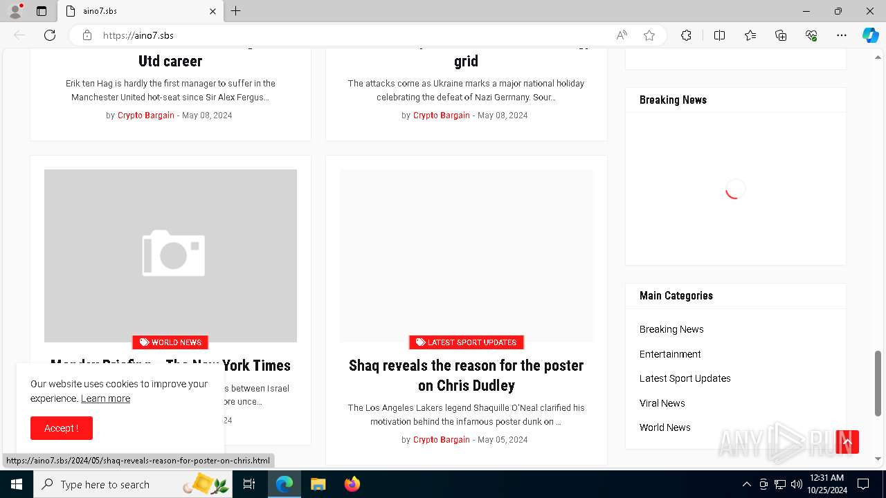This screenshot has height=498, width=886.
Task: Open Collections panel
Action: (781, 35)
